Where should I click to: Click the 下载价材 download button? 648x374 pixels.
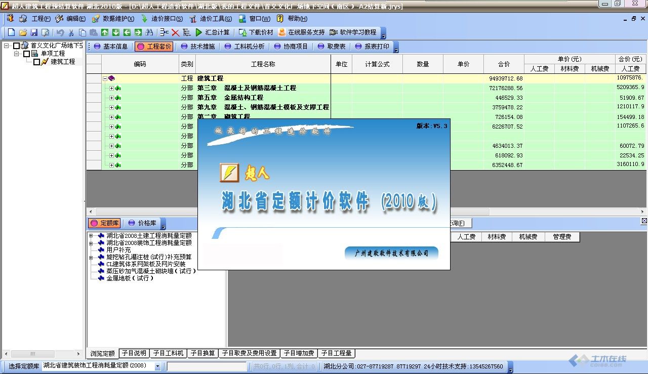click(256, 32)
